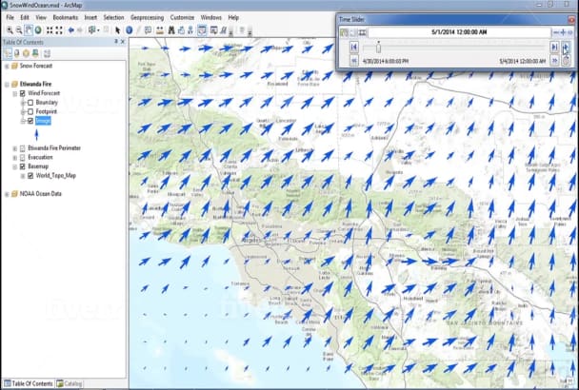This screenshot has height=390, width=579.
Task: Enable the Boundary layer checkbox
Action: (30, 103)
